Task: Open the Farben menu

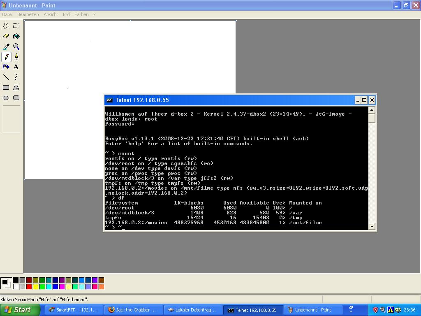Action: coord(81,14)
